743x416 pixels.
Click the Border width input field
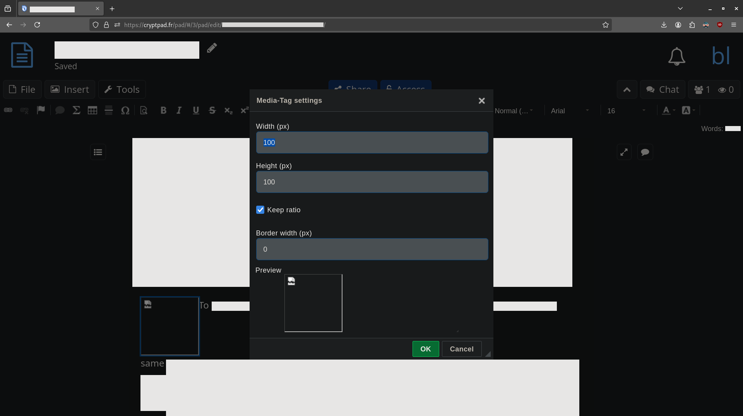pyautogui.click(x=371, y=249)
